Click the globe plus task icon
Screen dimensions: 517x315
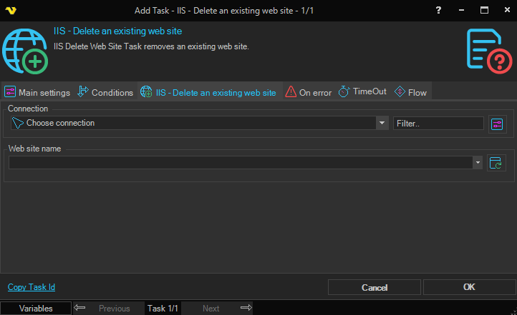click(25, 51)
